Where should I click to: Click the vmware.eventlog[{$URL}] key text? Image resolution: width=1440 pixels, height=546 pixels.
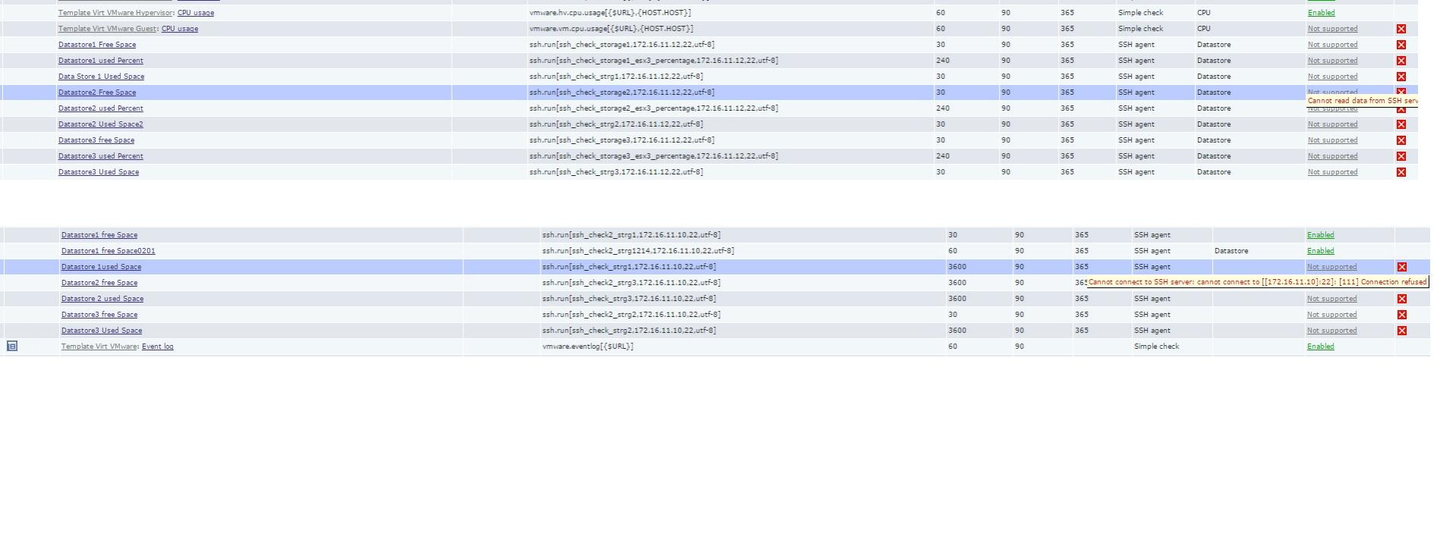click(588, 347)
